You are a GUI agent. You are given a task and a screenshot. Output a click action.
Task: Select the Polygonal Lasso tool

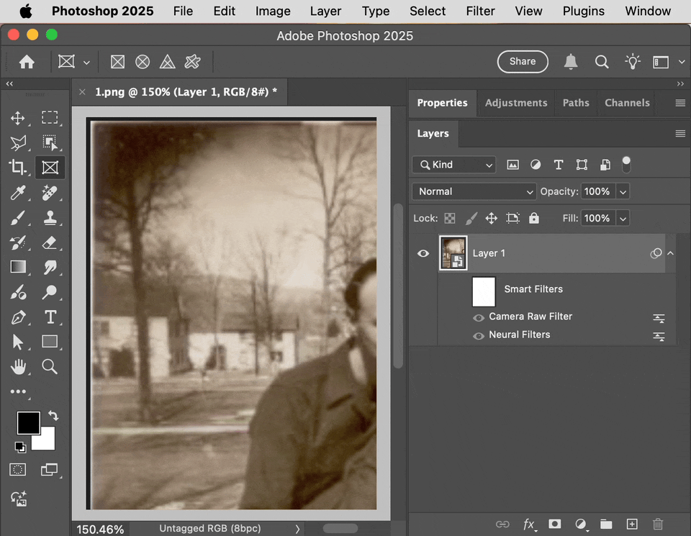click(x=17, y=142)
